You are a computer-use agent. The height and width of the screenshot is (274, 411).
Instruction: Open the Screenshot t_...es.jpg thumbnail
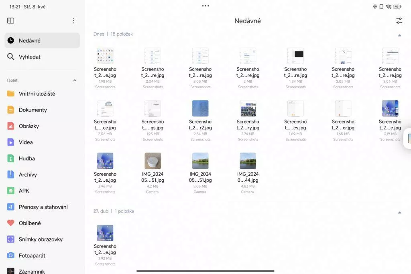(x=295, y=108)
